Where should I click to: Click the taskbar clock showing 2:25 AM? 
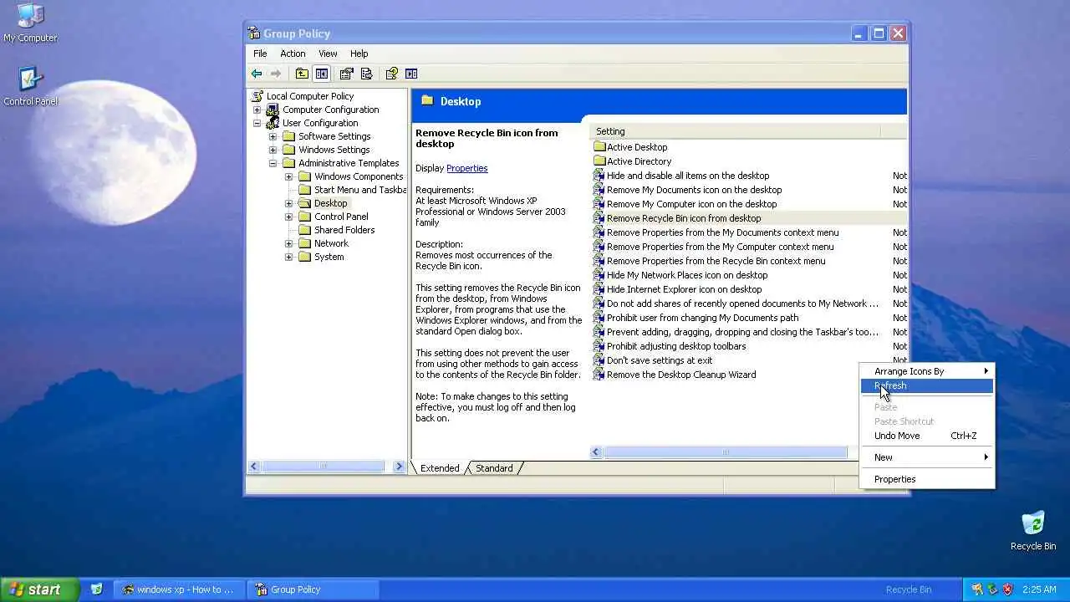point(1039,589)
